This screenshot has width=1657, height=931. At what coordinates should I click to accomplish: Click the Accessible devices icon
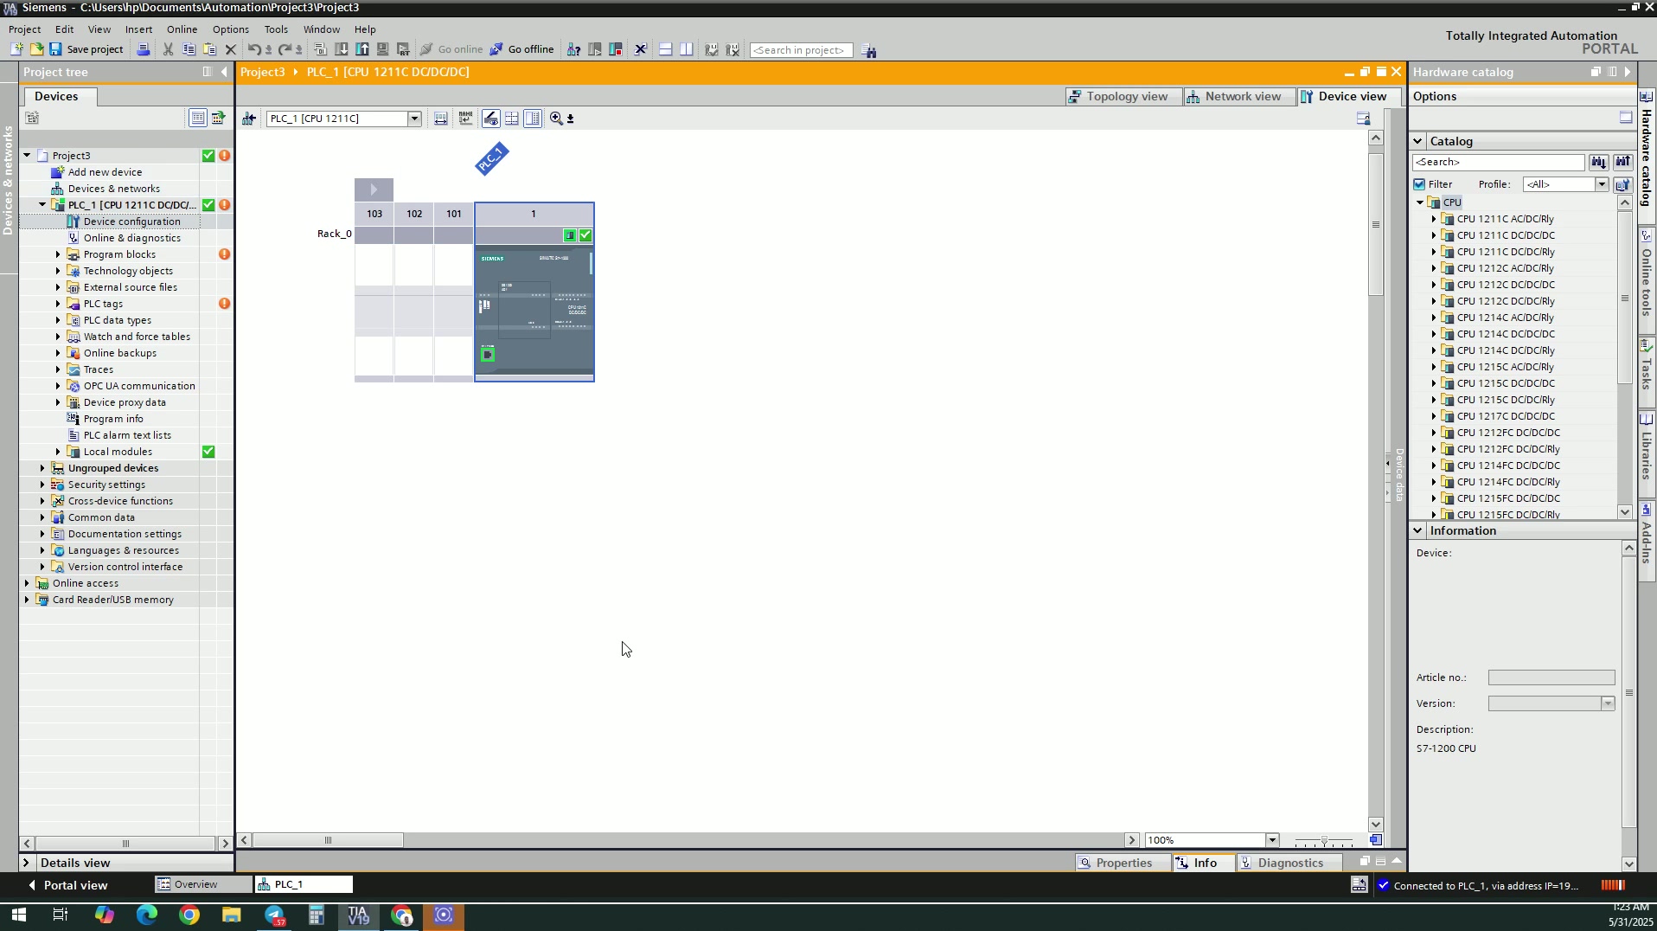pyautogui.click(x=573, y=49)
